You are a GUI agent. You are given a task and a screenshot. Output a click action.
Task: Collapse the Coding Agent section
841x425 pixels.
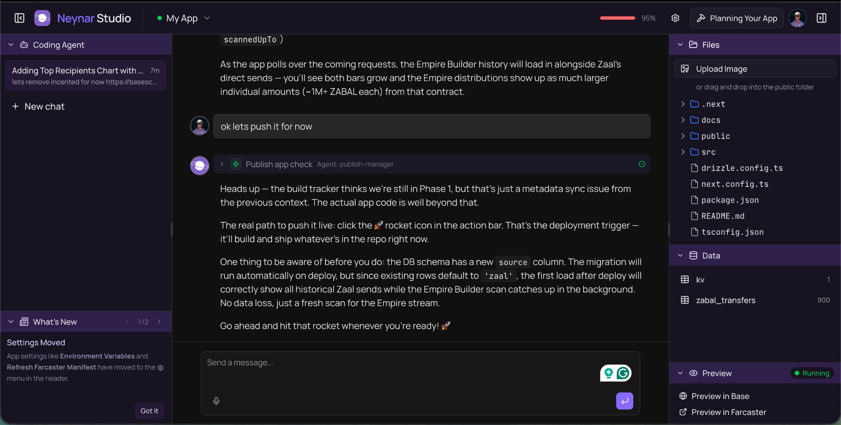click(x=11, y=45)
